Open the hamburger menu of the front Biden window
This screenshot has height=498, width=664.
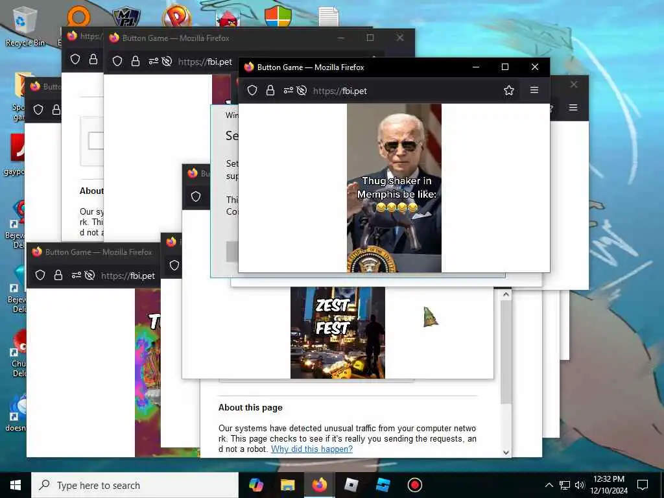click(534, 90)
